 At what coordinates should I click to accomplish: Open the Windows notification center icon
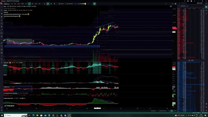point(205,115)
